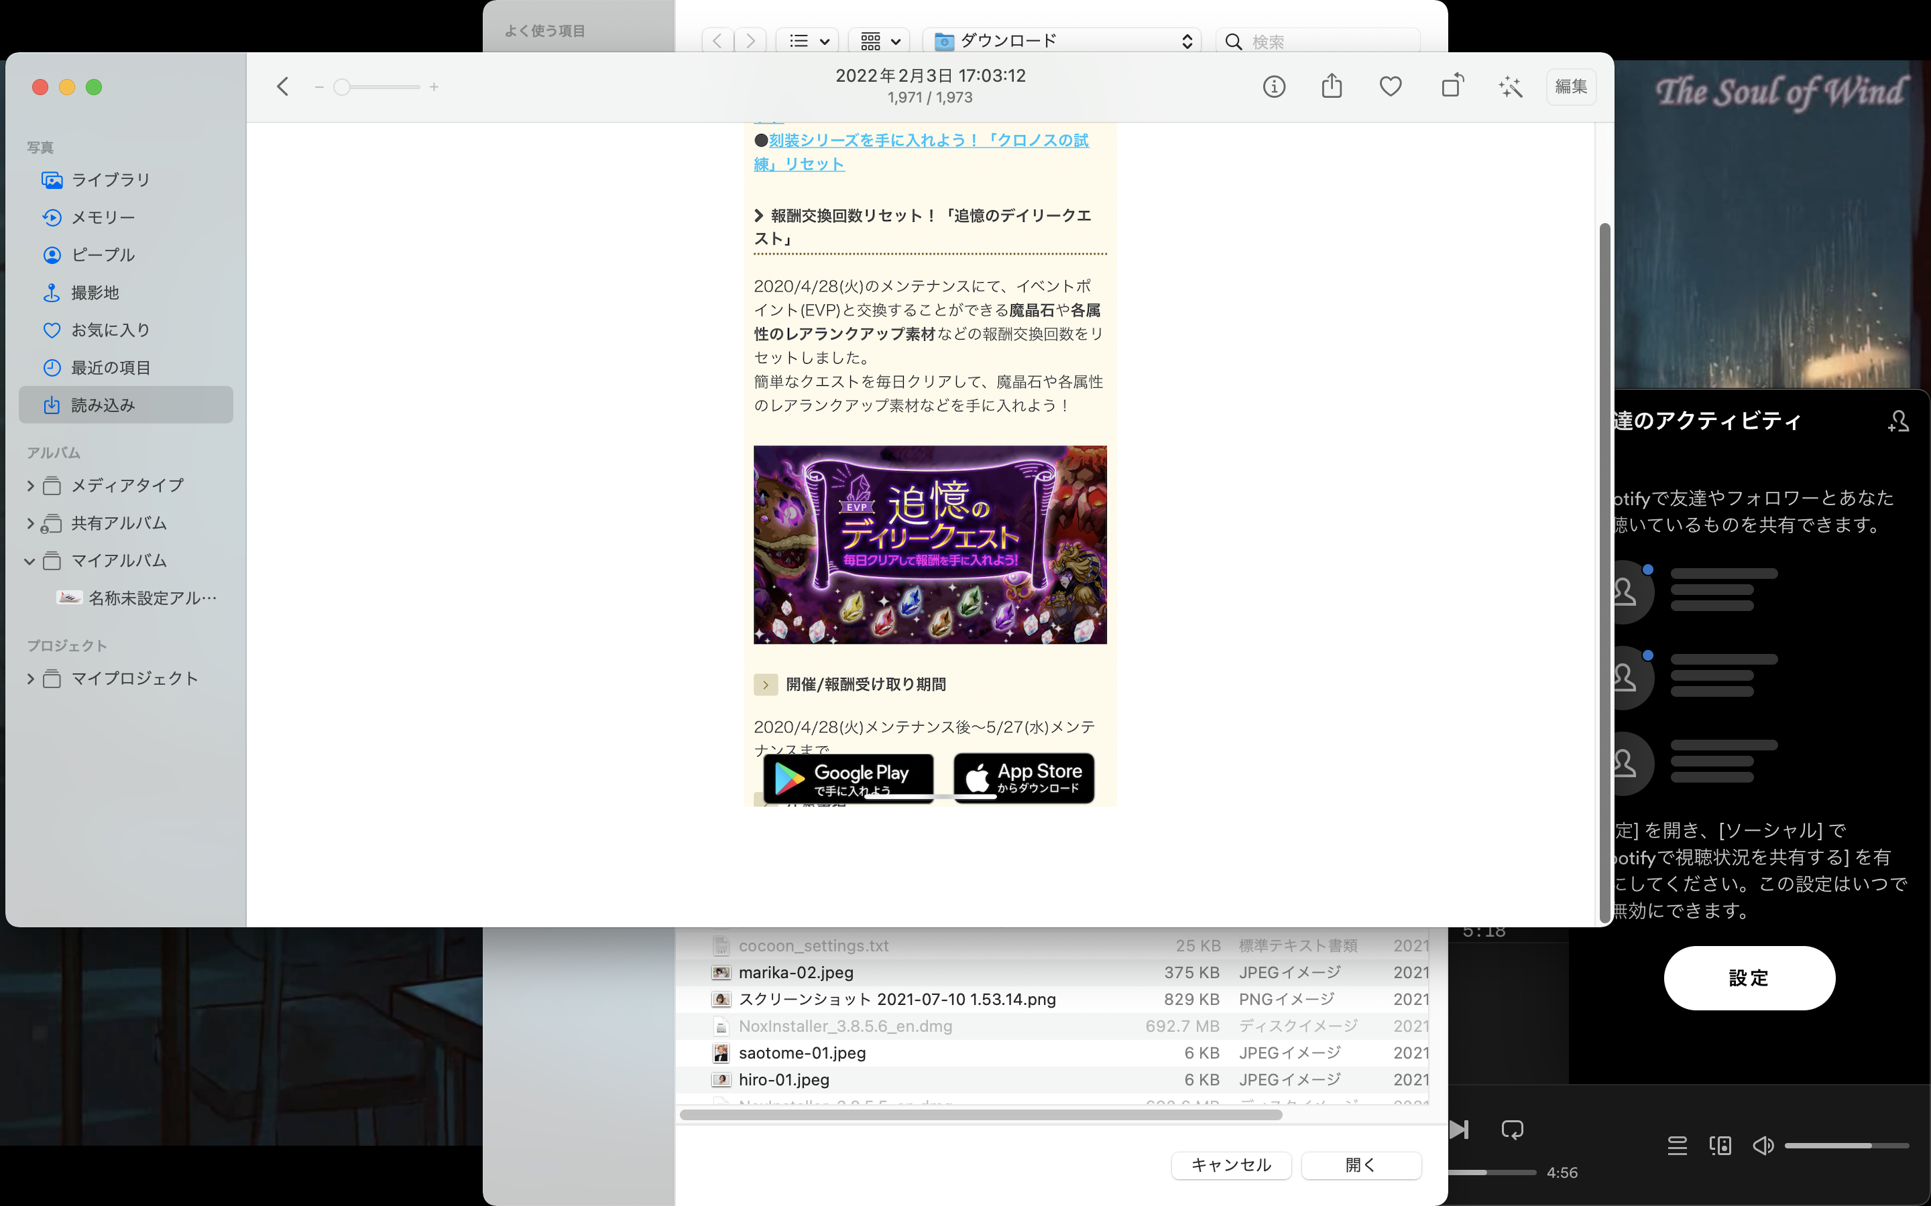Image resolution: width=1931 pixels, height=1206 pixels.
Task: Click the キャンセル button in file dialog
Action: pos(1231,1165)
